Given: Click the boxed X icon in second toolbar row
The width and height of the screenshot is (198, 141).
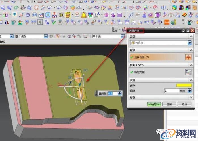Looking at the screenshot, I should point(48,15).
